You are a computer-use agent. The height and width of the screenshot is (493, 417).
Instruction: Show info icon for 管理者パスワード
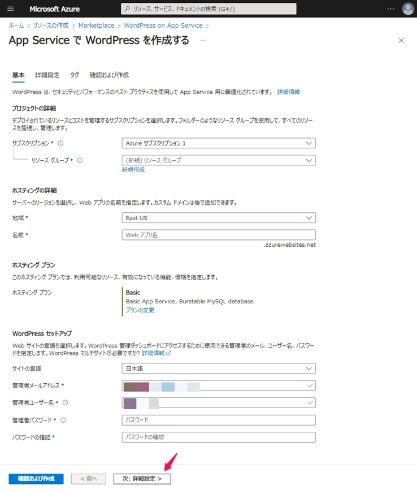pos(63,420)
